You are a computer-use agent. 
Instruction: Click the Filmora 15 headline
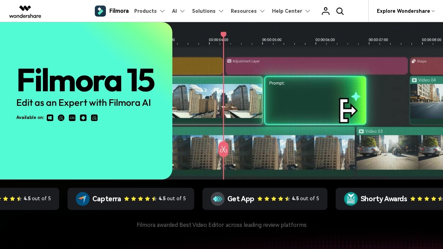coord(85,80)
